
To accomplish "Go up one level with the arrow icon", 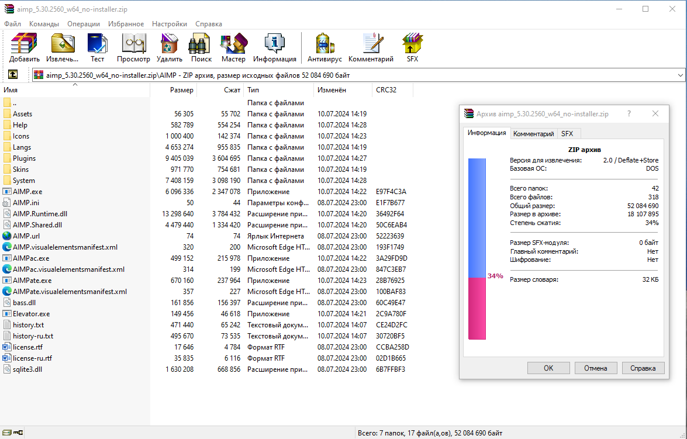I will coord(13,75).
